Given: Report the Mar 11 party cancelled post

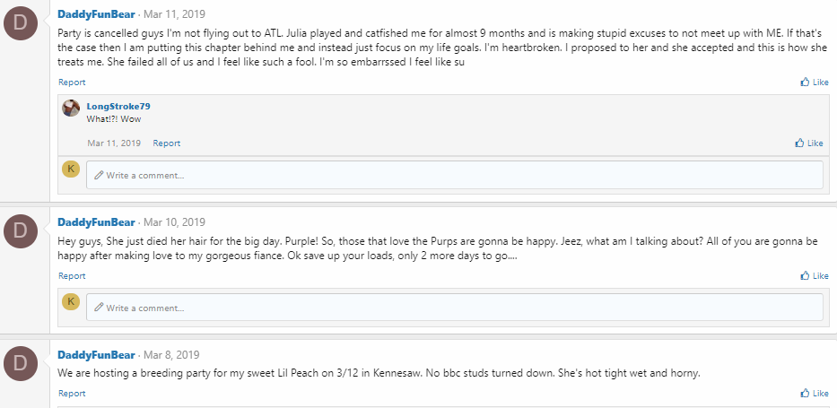Looking at the screenshot, I should (72, 82).
